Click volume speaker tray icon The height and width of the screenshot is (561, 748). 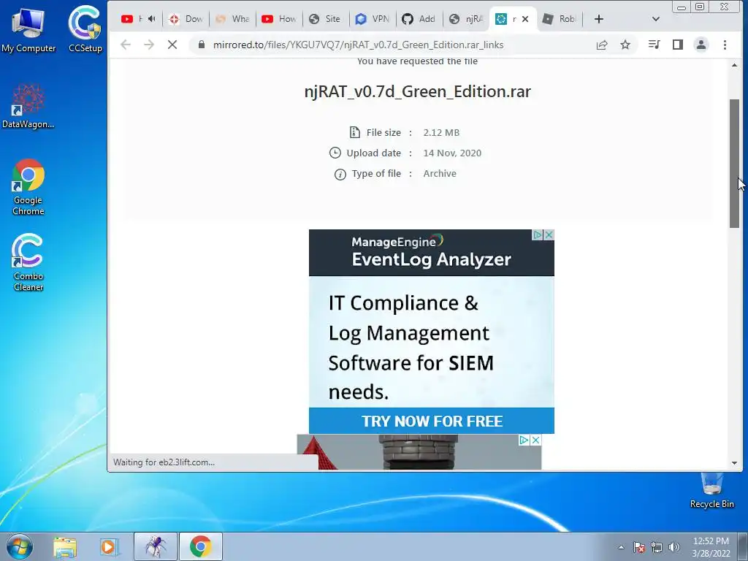(673, 547)
